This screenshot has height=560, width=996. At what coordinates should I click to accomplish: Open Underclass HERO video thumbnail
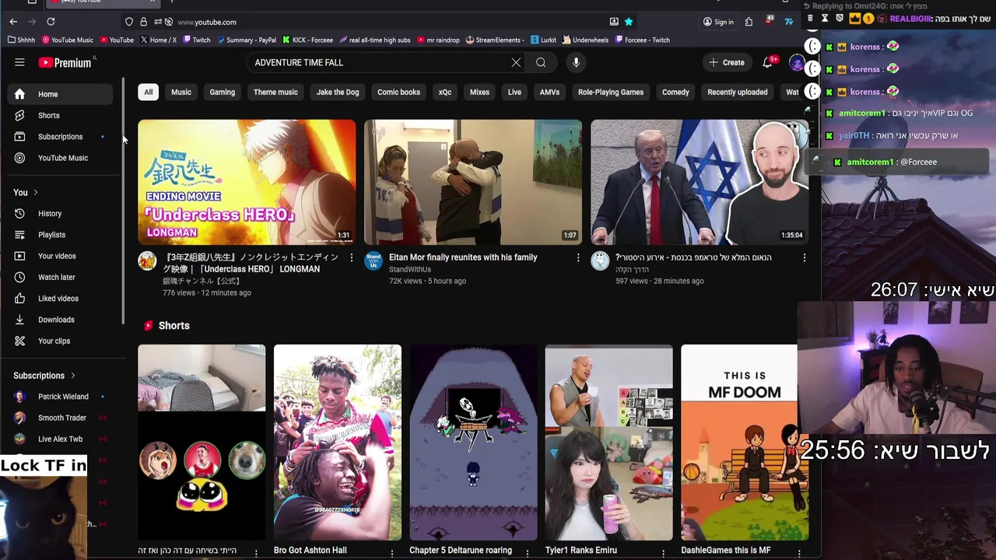point(247,182)
